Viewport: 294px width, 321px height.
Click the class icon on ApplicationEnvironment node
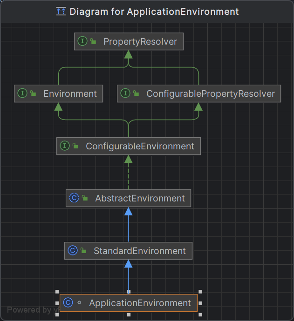point(68,303)
